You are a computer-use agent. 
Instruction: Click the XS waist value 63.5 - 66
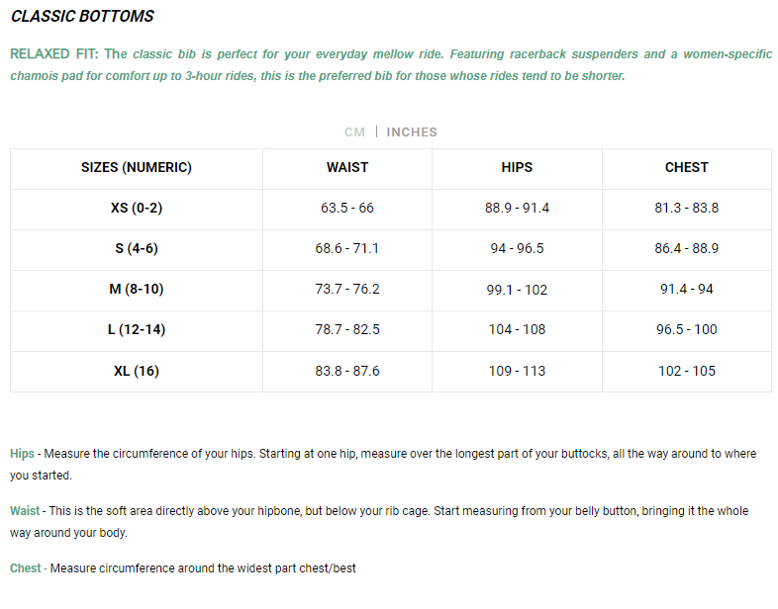pyautogui.click(x=347, y=209)
